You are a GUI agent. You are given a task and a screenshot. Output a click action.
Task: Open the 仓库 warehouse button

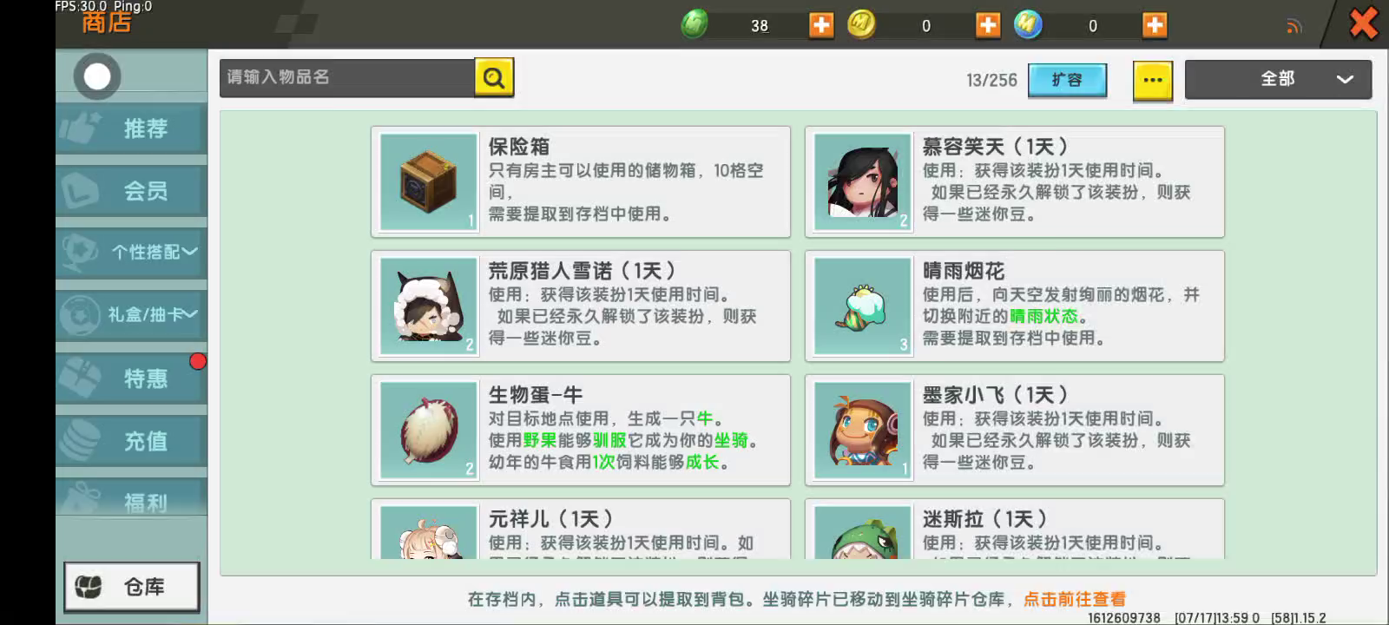[132, 587]
